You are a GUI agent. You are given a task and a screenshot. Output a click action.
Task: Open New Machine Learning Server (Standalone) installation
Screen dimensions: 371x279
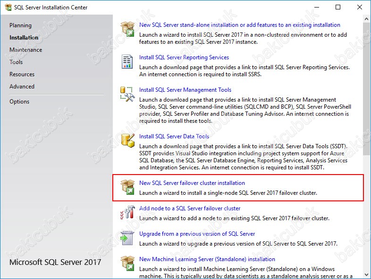pyautogui.click(x=207, y=259)
